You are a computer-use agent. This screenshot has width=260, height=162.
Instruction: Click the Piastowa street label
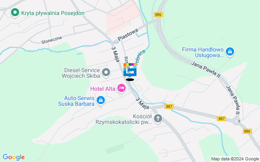tap(128, 34)
